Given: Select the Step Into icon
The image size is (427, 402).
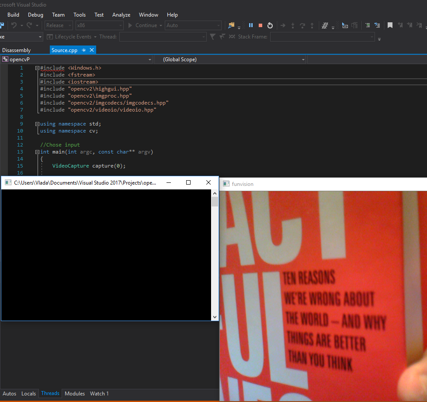Looking at the screenshot, I should (293, 25).
